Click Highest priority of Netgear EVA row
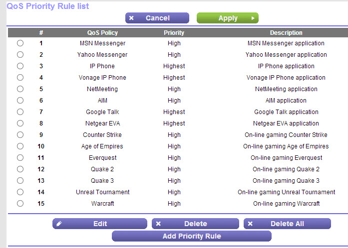The height and width of the screenshot is (248, 348). (x=174, y=124)
